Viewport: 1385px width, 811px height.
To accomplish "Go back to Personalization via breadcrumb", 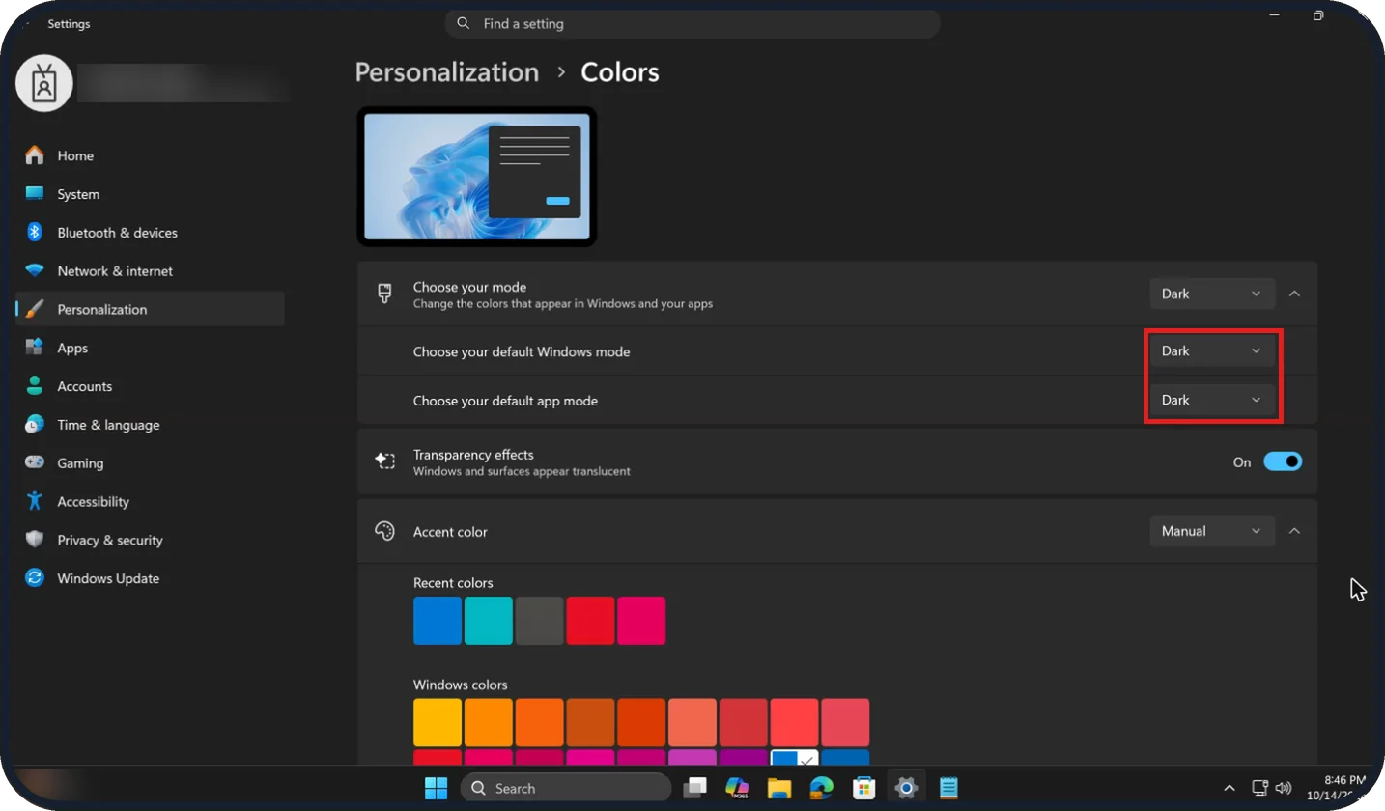I will [x=447, y=72].
